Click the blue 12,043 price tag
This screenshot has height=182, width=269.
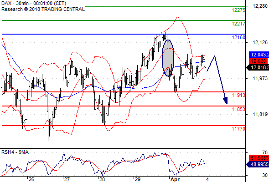[x=259, y=55]
